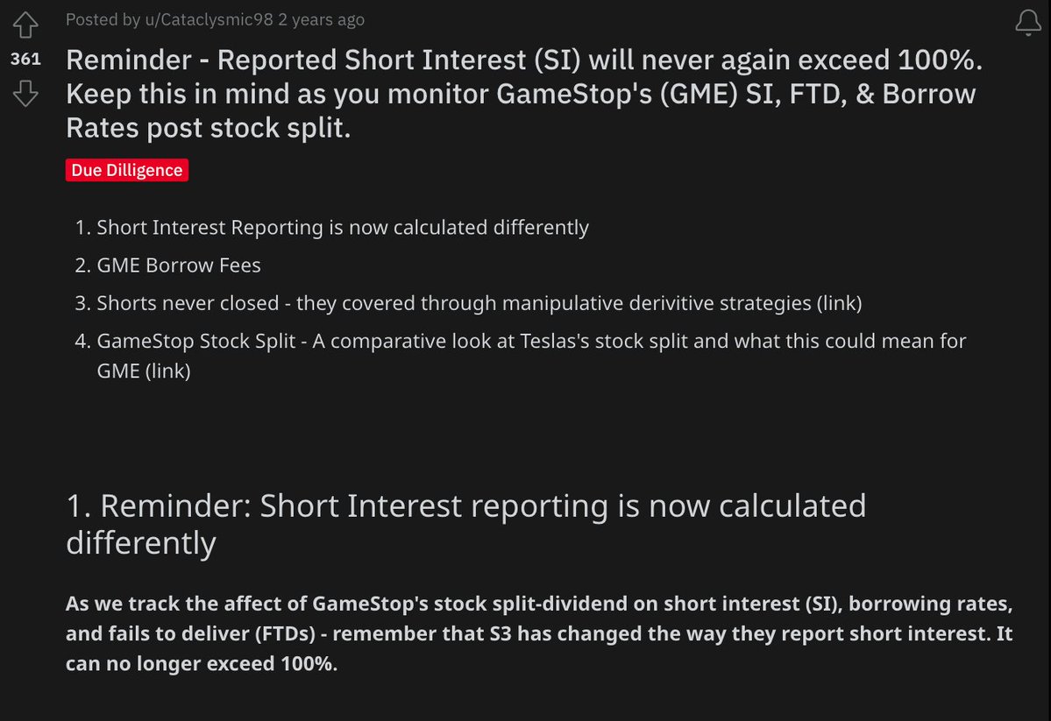The image size is (1051, 721).
Task: Select list item 'Short Interest Reporting is now calculated differently'
Action: tap(343, 228)
